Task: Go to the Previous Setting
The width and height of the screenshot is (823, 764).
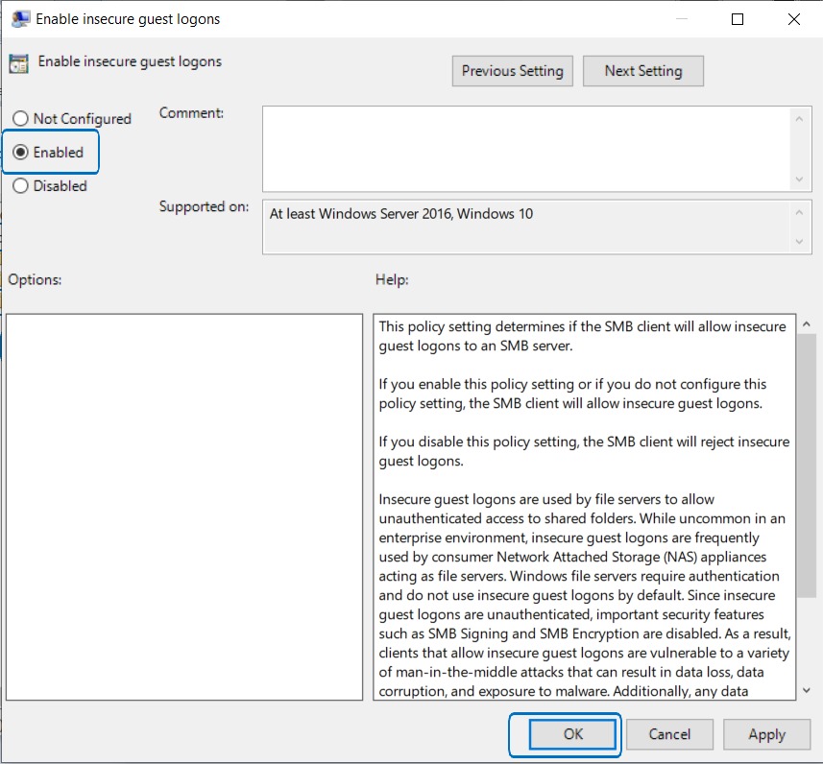Action: click(x=512, y=71)
